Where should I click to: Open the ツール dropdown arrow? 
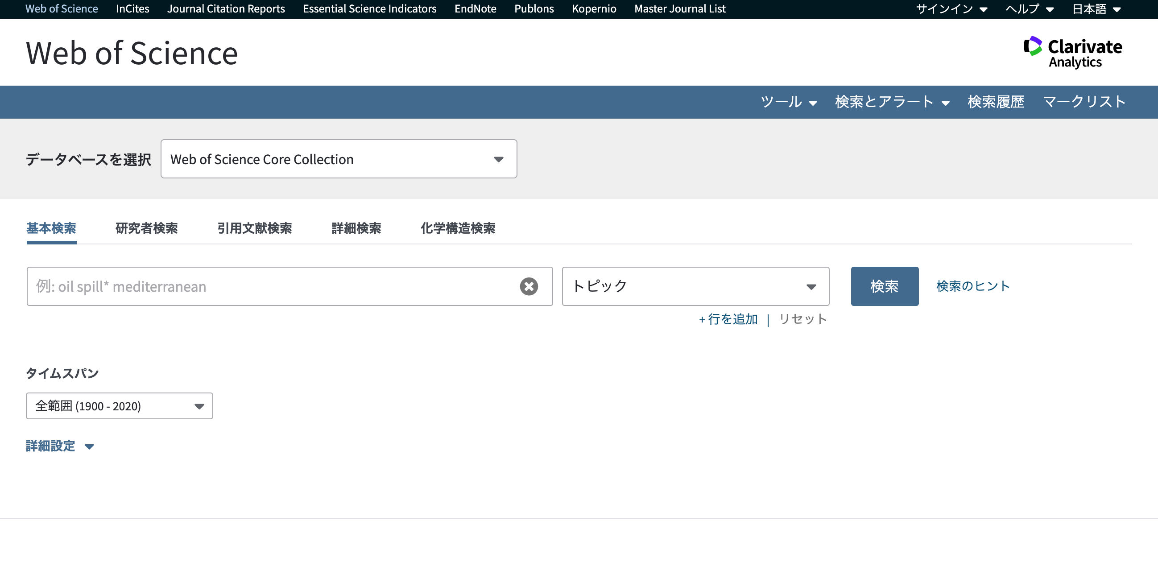[814, 103]
